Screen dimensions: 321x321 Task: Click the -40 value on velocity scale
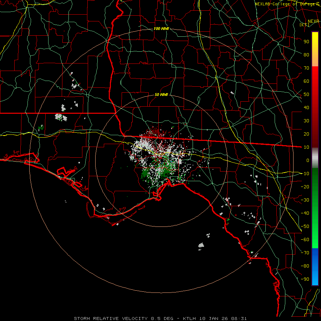point(305,213)
